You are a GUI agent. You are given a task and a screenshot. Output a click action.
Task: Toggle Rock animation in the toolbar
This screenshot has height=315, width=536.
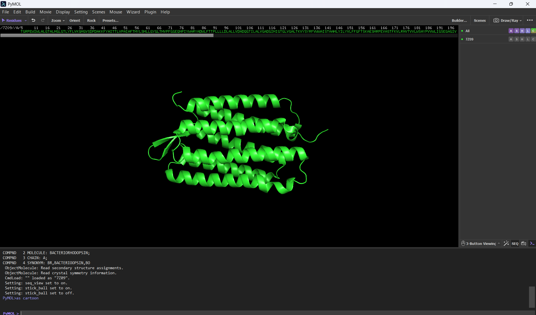pos(91,20)
